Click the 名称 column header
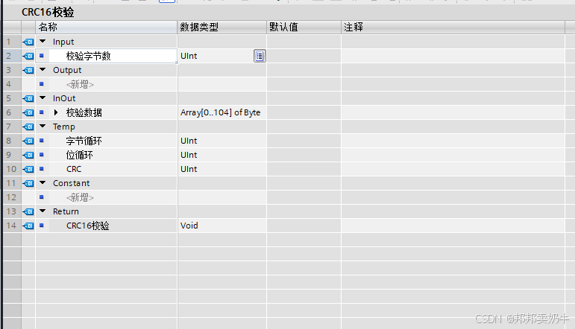 pos(107,27)
